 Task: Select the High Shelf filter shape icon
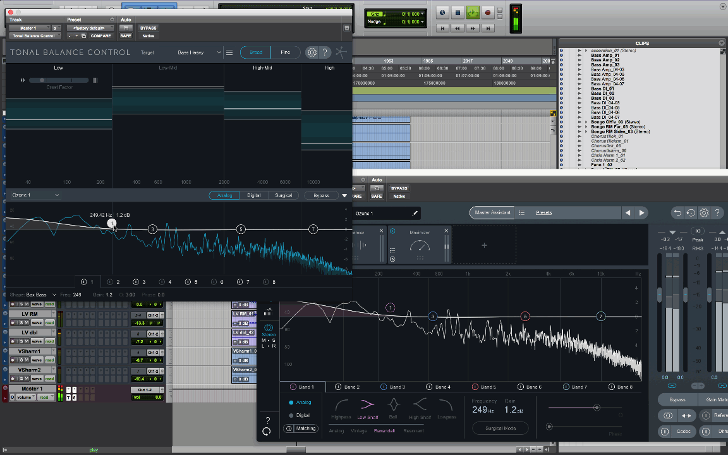tap(420, 405)
